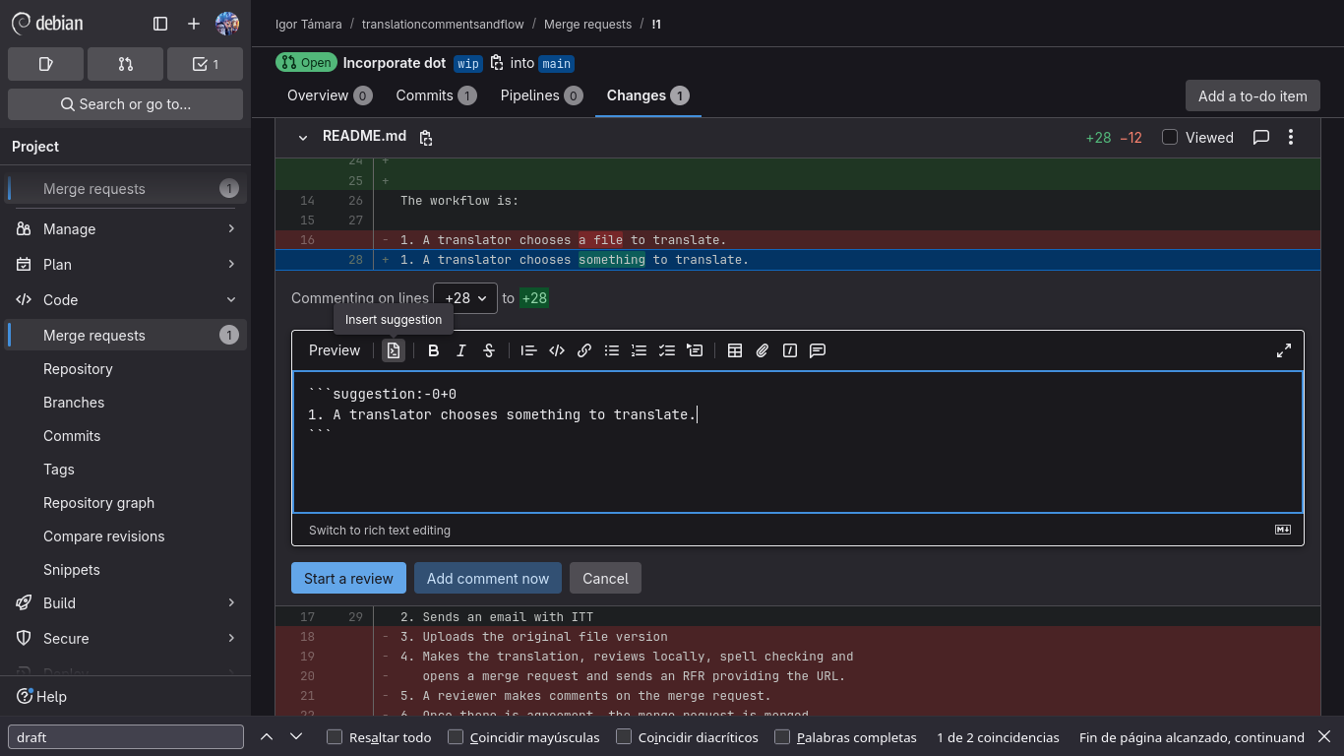Enable Resaltar todo in find bar
Screen dimensions: 1344x756
335,736
